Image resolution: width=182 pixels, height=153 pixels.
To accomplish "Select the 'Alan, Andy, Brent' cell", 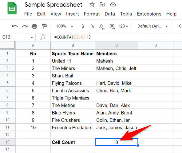I will tap(117, 113).
